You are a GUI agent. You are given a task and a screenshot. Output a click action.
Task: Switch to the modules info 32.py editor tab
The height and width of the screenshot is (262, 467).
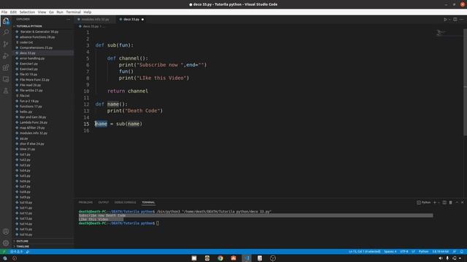click(x=95, y=20)
